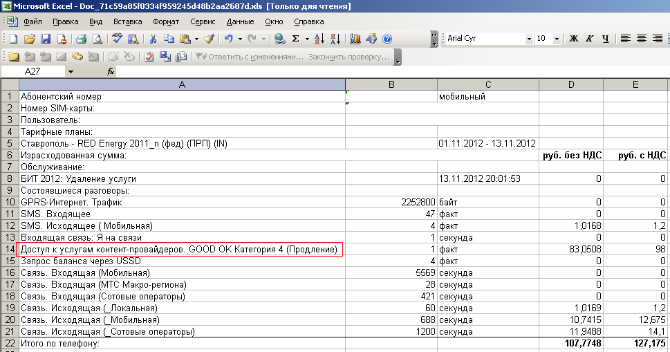
Task: Toggle italic with the К button
Action: (x=590, y=39)
